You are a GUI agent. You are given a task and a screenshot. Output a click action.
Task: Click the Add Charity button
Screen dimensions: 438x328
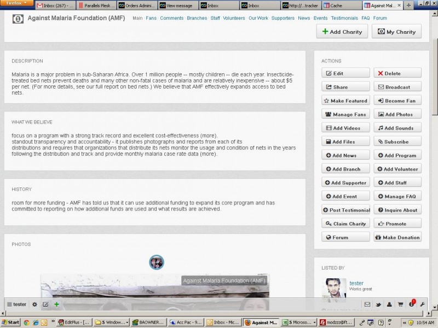point(342,32)
